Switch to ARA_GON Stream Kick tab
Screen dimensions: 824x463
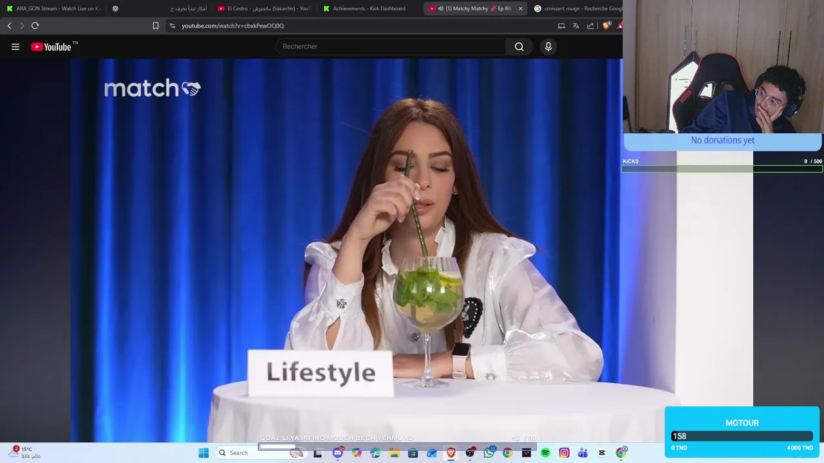(x=53, y=8)
